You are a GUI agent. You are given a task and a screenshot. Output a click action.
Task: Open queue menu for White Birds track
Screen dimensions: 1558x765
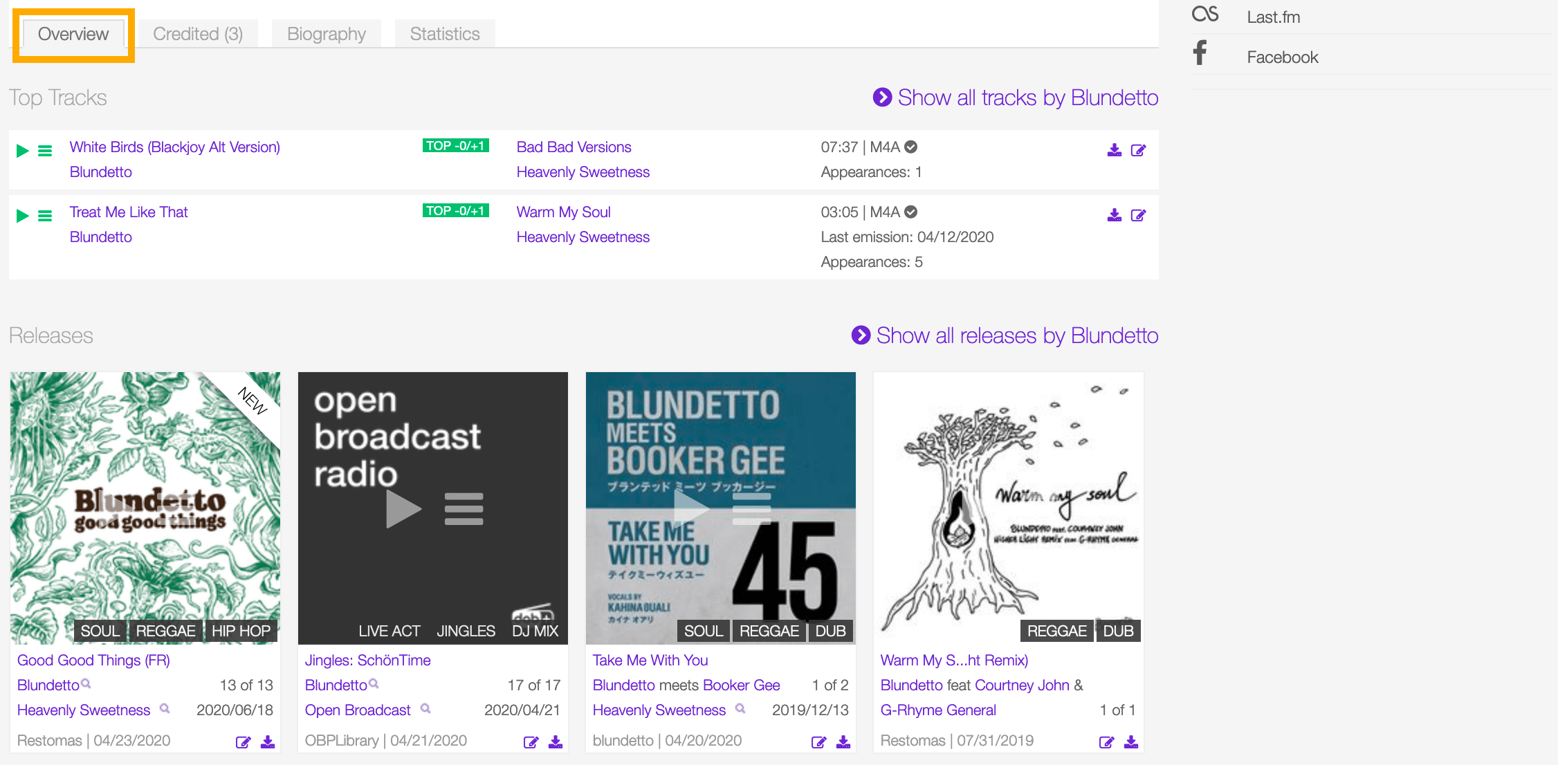[x=45, y=151]
